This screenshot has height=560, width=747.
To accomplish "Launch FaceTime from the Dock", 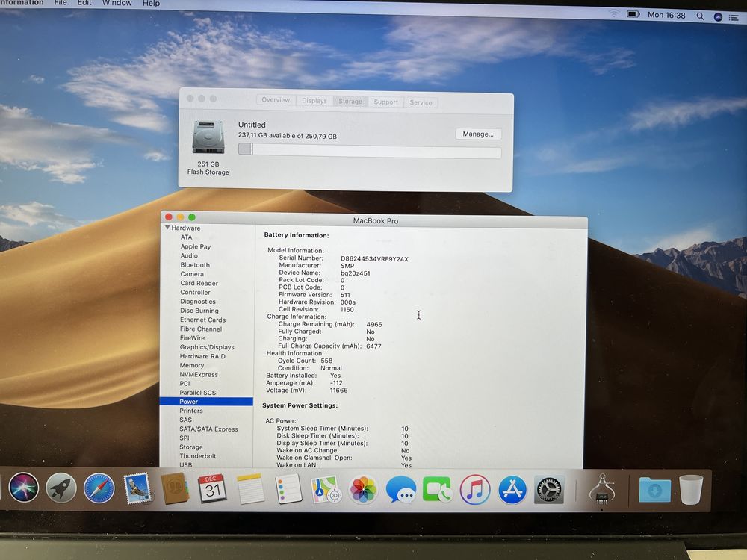I will click(437, 490).
